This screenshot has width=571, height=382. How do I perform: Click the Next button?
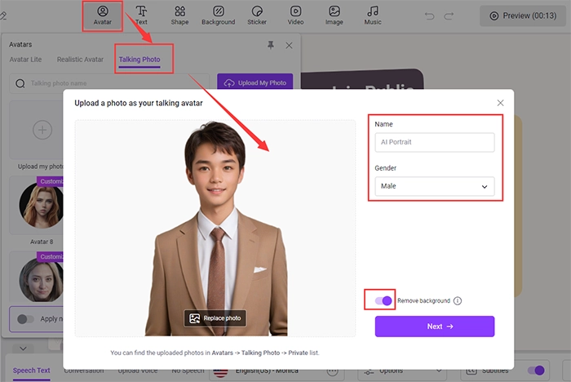[x=434, y=326]
